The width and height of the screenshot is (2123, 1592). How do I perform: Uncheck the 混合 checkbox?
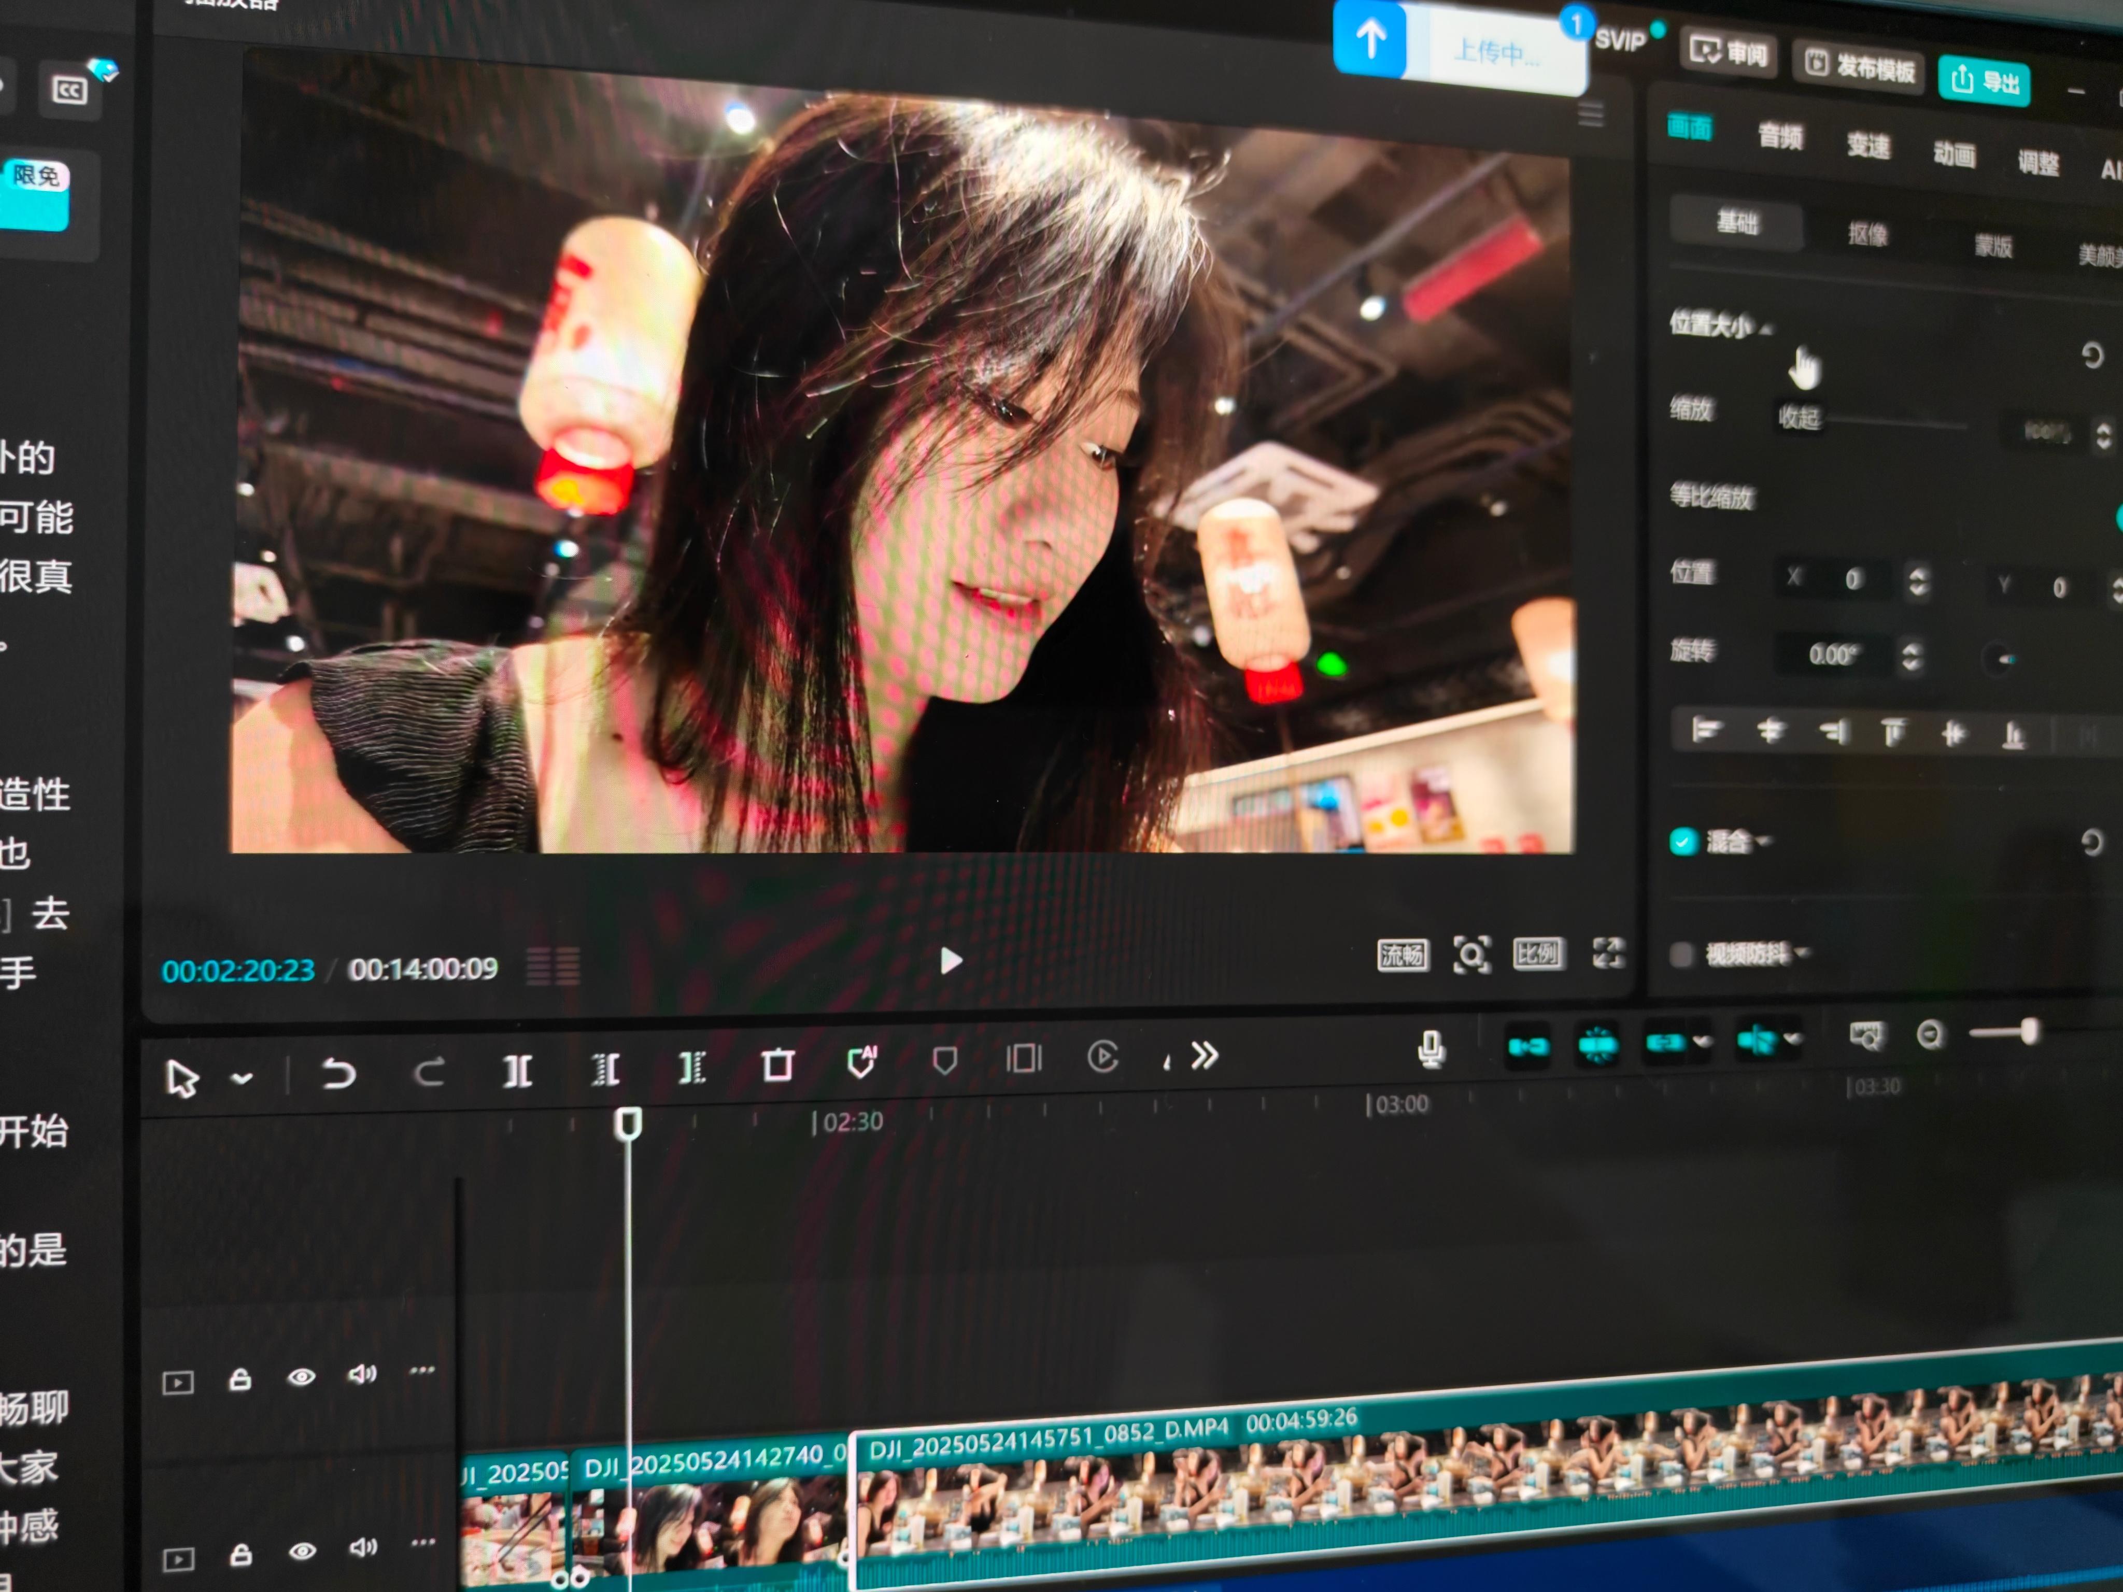click(1682, 842)
